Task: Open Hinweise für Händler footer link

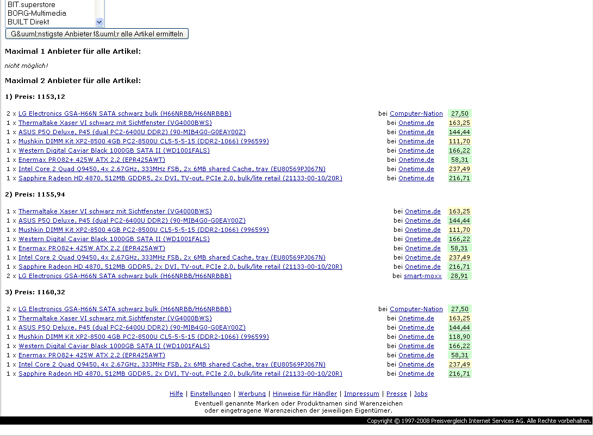Action: click(305, 394)
